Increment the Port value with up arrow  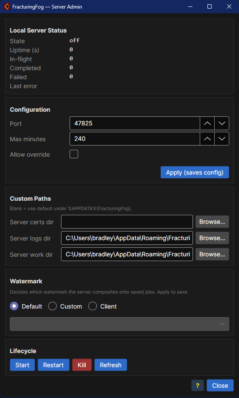(x=207, y=123)
